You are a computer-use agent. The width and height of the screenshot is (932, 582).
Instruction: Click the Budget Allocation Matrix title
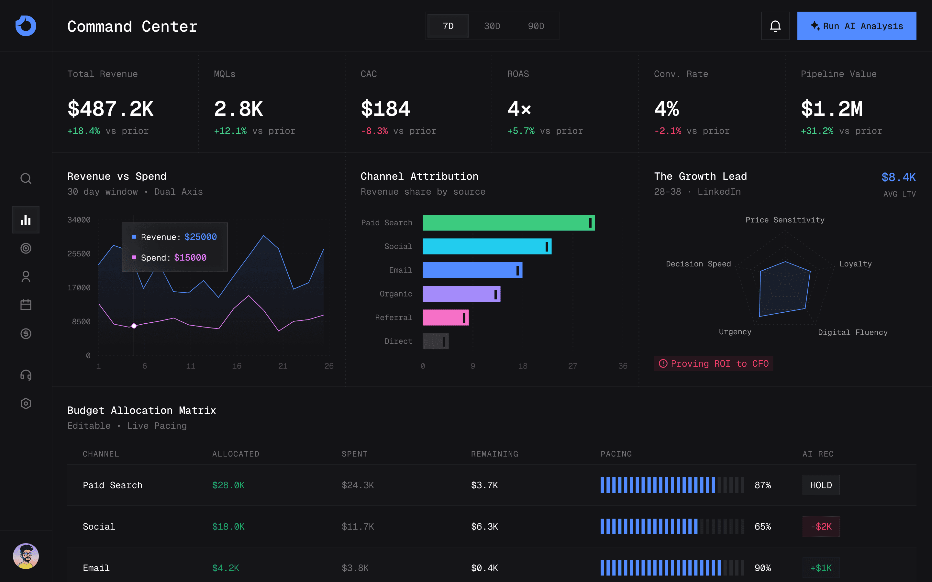pos(141,410)
